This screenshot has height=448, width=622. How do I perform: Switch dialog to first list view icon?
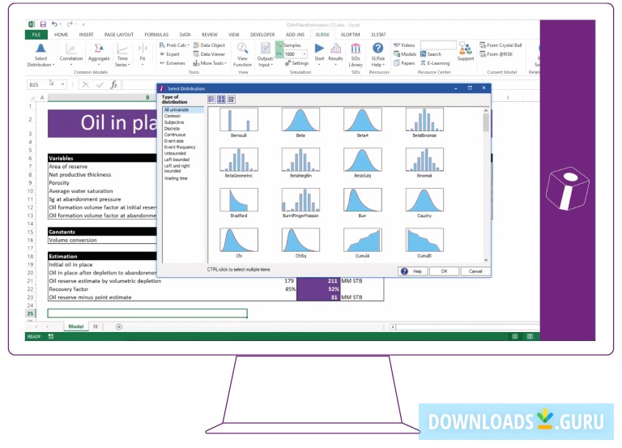pos(211,99)
